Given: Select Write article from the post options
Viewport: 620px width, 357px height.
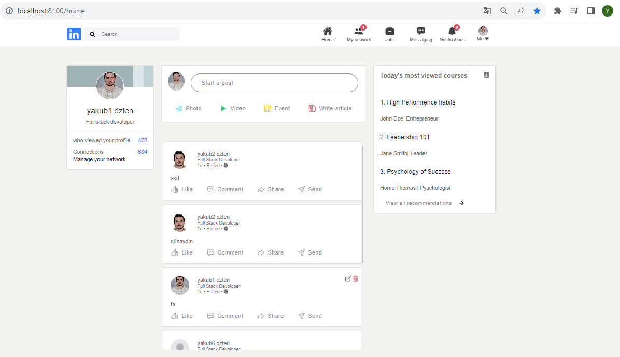Looking at the screenshot, I should pos(330,108).
